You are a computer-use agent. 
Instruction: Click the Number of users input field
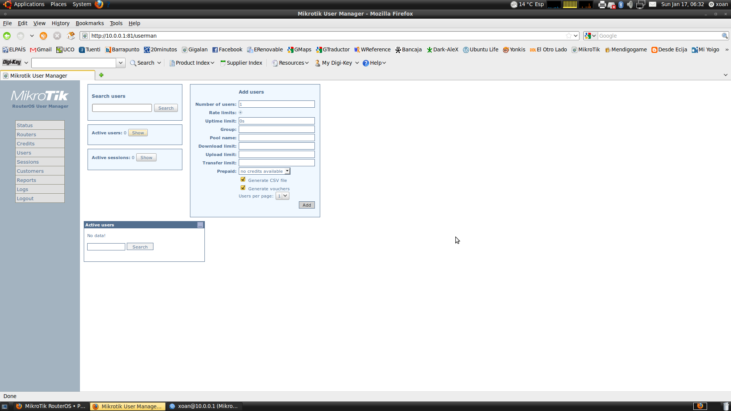coord(276,104)
